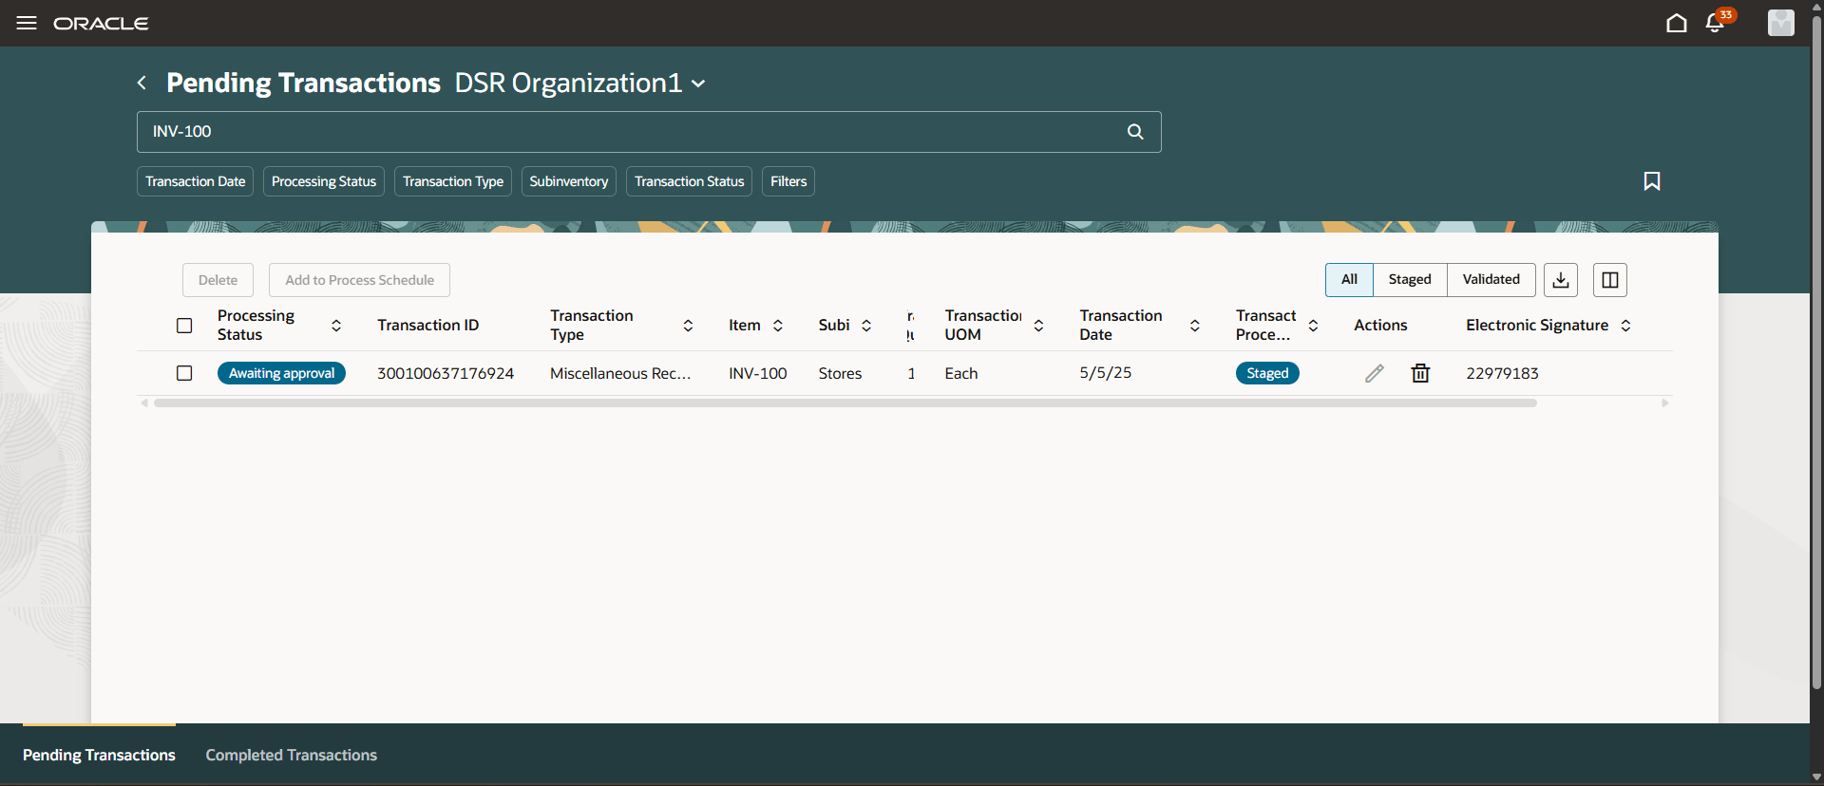Click the saved search bookmark icon
1824x786 pixels.
click(1652, 181)
